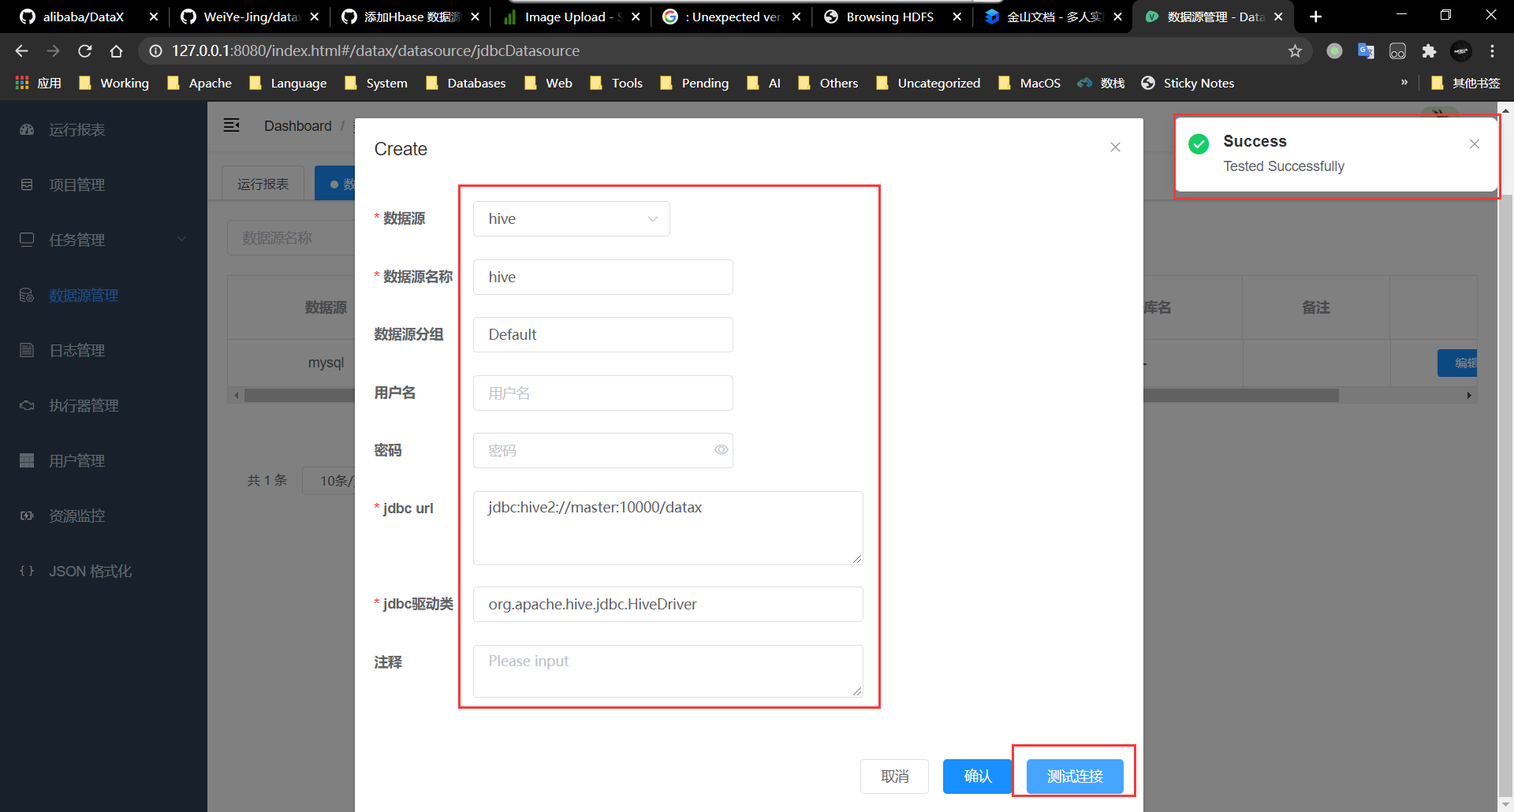Click the table horizontal scrollbar right arrow
Viewport: 1514px width, 812px height.
[x=1469, y=395]
